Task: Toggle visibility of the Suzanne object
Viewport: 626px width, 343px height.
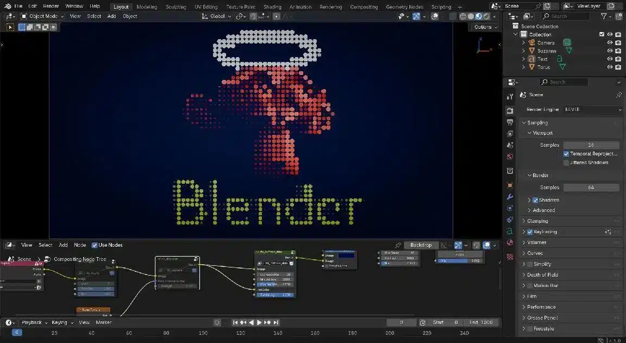Action: (610, 50)
